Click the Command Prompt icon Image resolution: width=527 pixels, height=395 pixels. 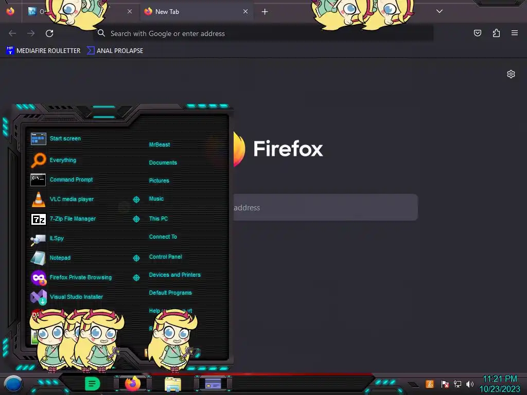click(38, 179)
